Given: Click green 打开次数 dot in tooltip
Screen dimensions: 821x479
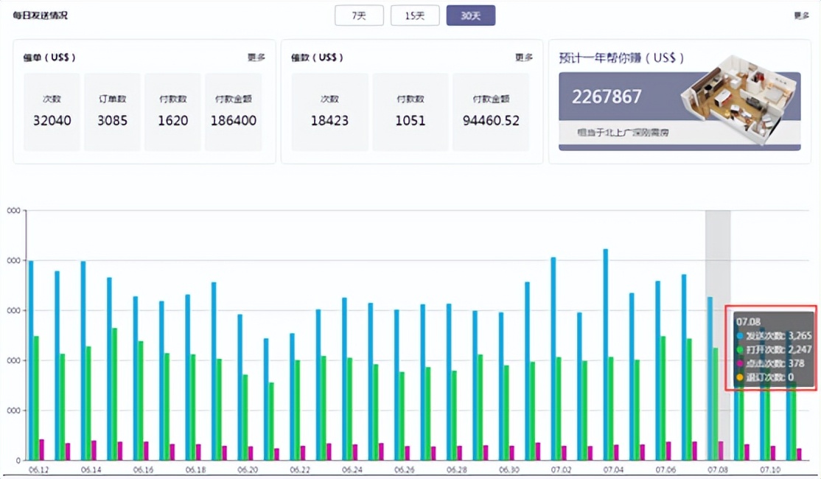Looking at the screenshot, I should (x=740, y=350).
